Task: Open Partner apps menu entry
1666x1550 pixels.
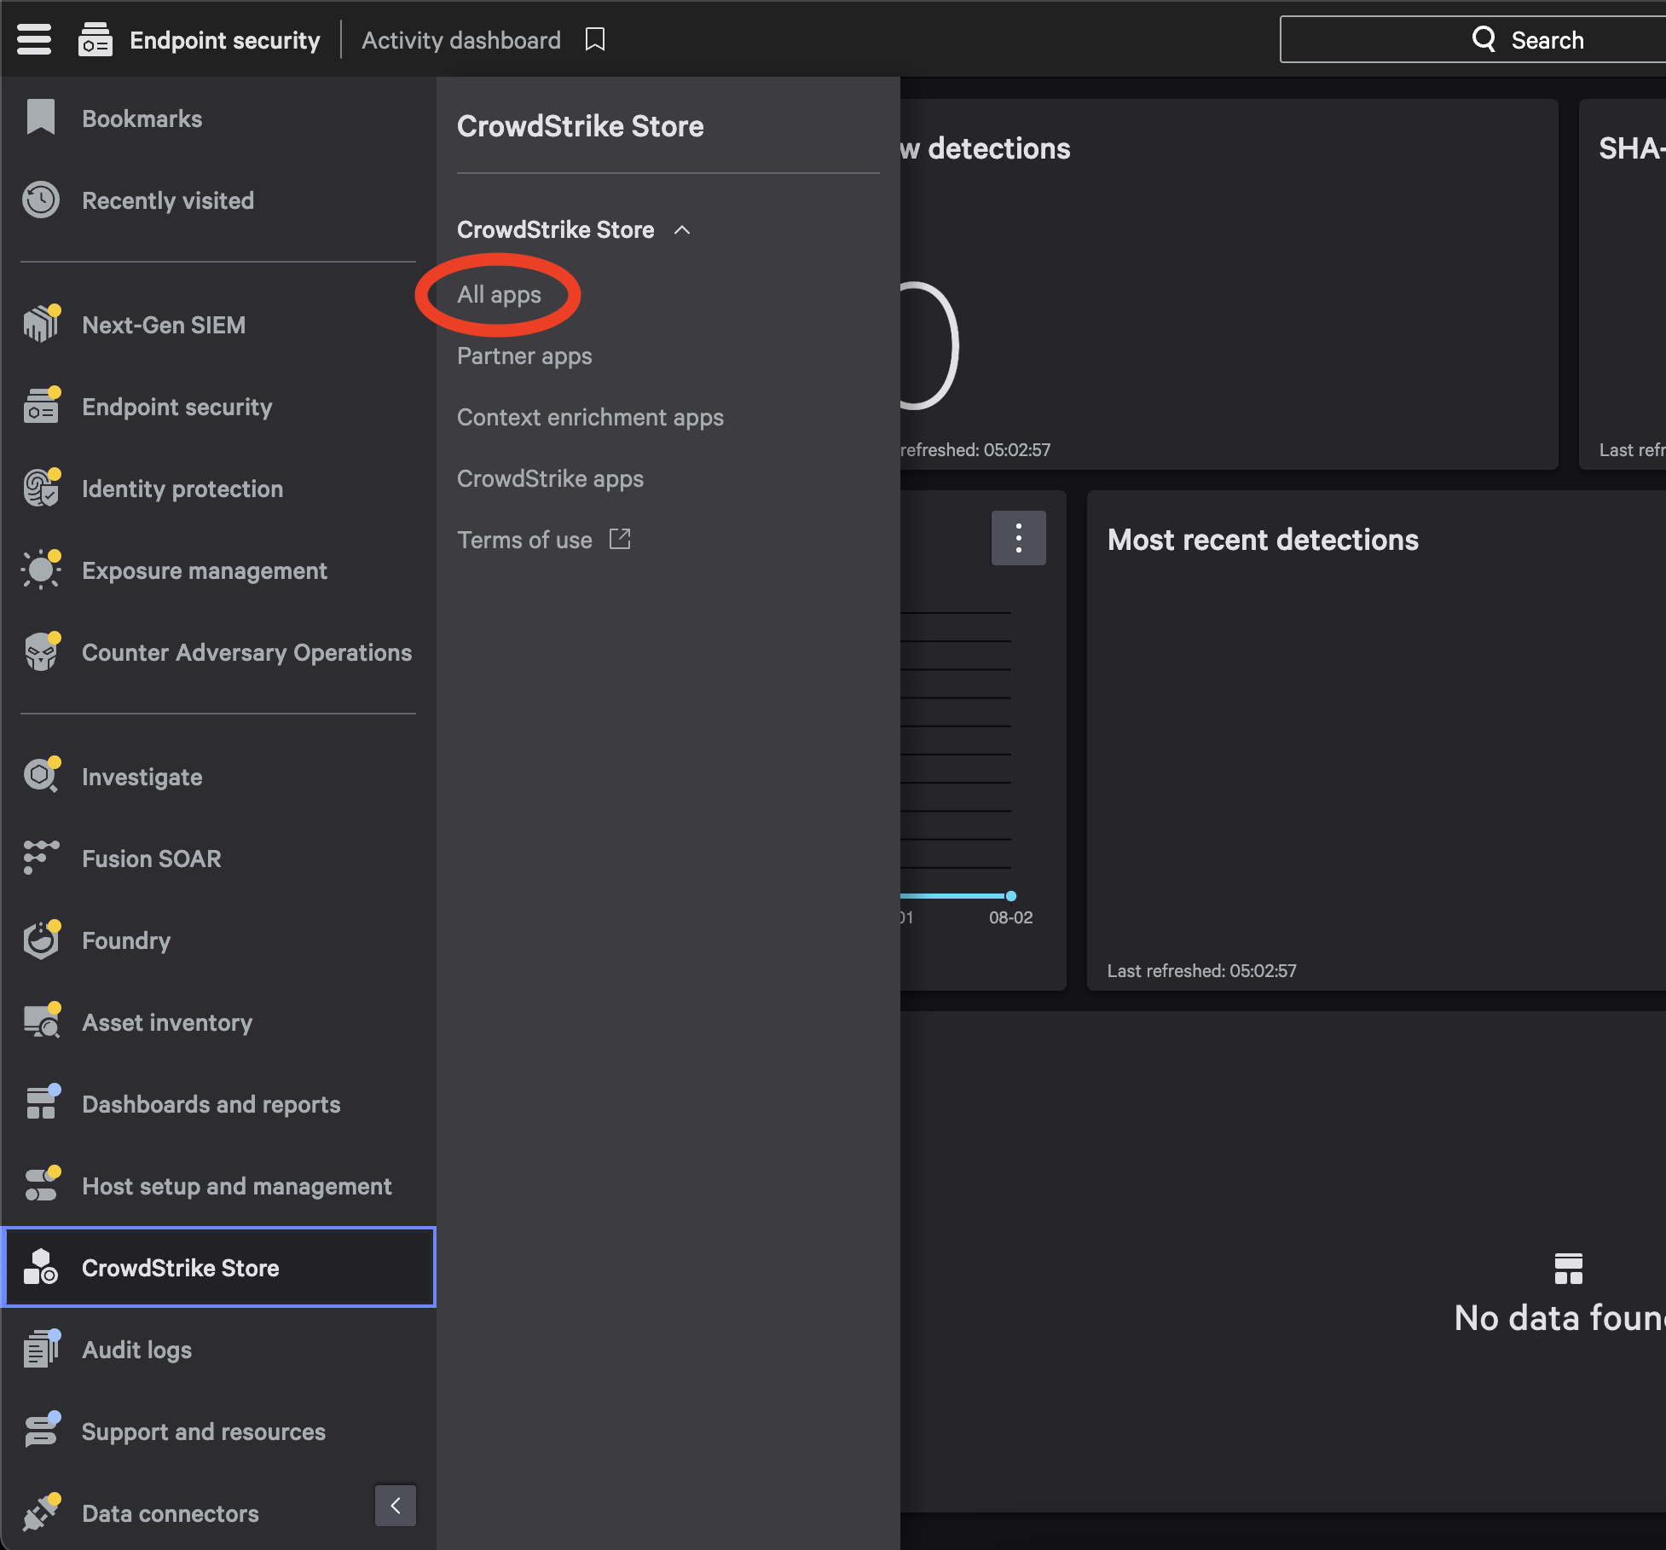Action: 524,356
